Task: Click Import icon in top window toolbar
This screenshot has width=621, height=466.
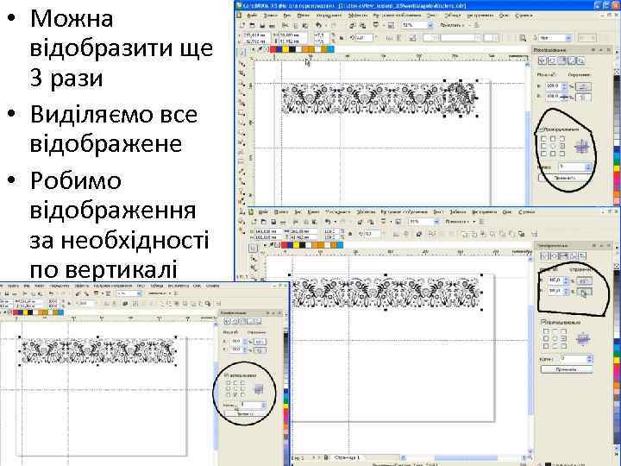Action: pyautogui.click(x=352, y=25)
